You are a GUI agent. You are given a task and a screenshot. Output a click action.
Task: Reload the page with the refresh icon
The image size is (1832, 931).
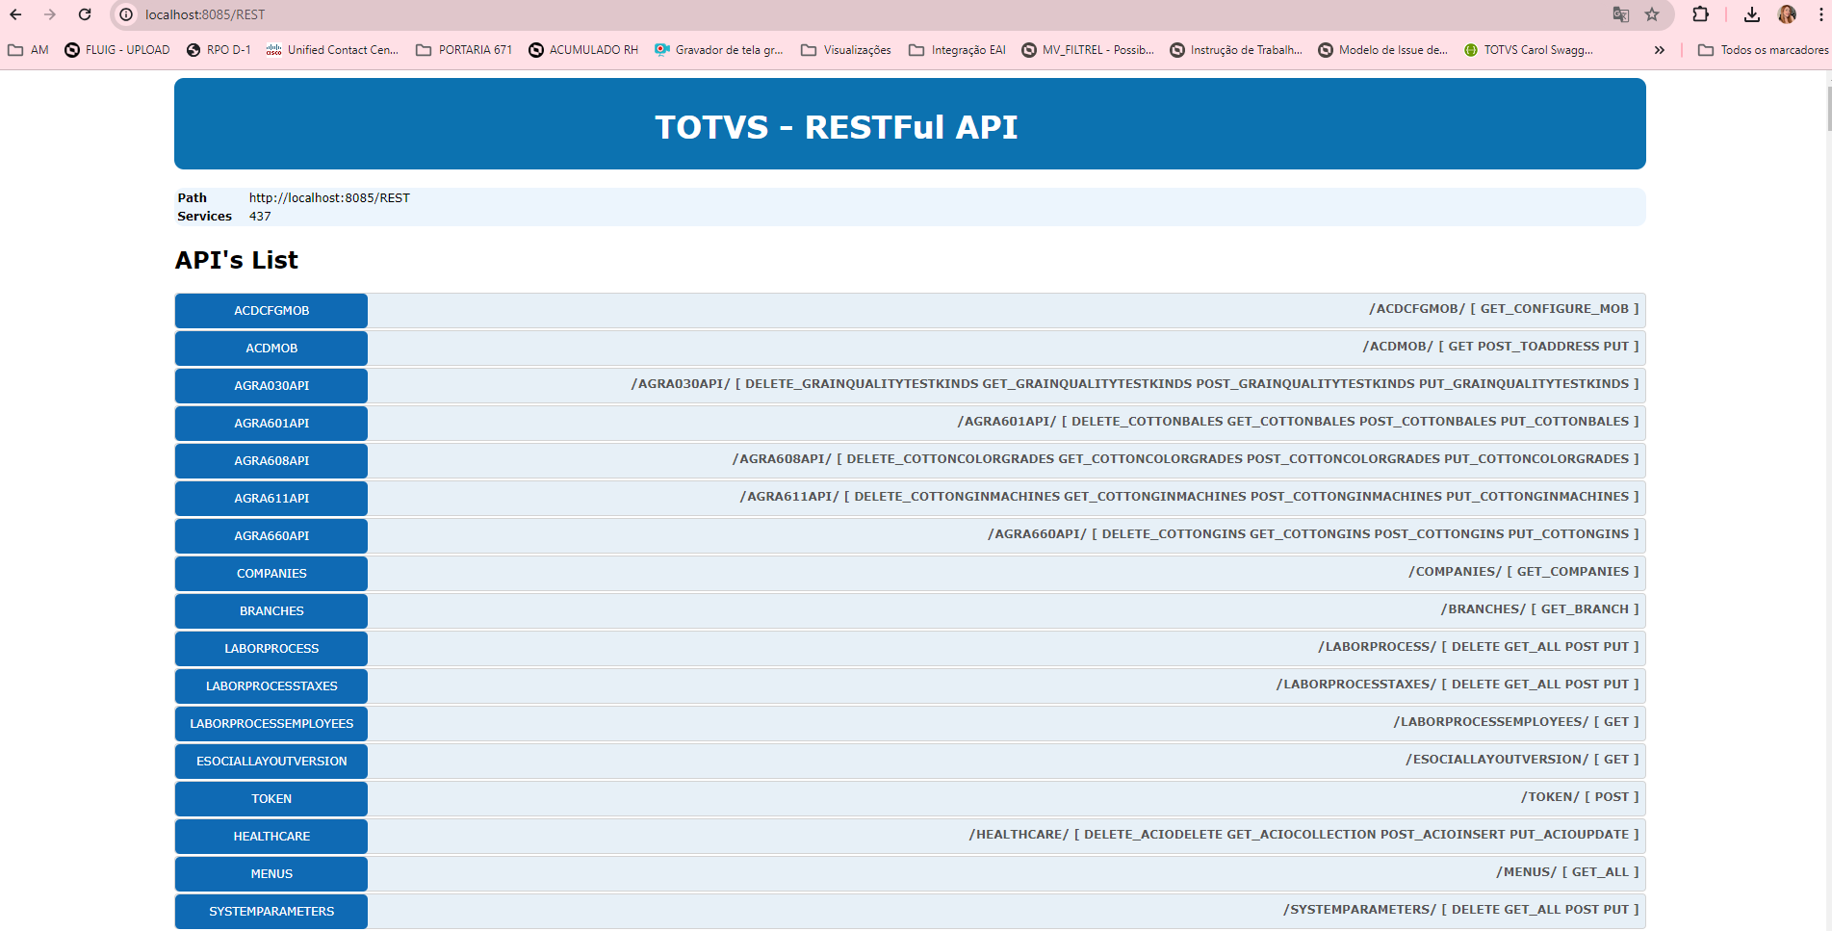coord(85,14)
